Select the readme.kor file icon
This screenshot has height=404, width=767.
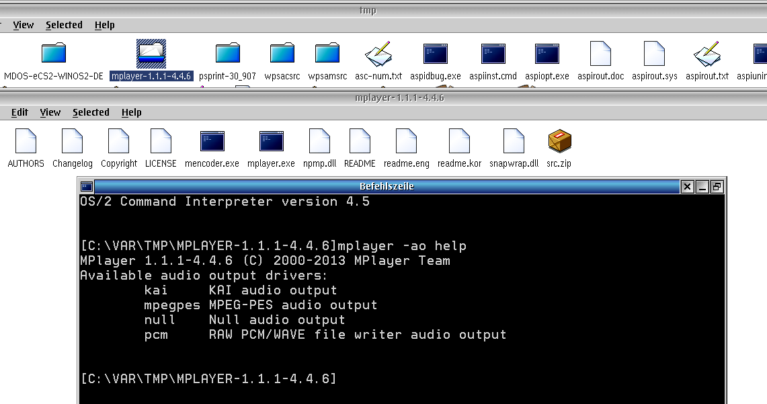coord(459,141)
